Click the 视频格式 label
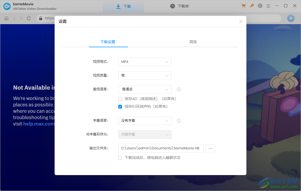The height and width of the screenshot is (191, 301). point(101,62)
